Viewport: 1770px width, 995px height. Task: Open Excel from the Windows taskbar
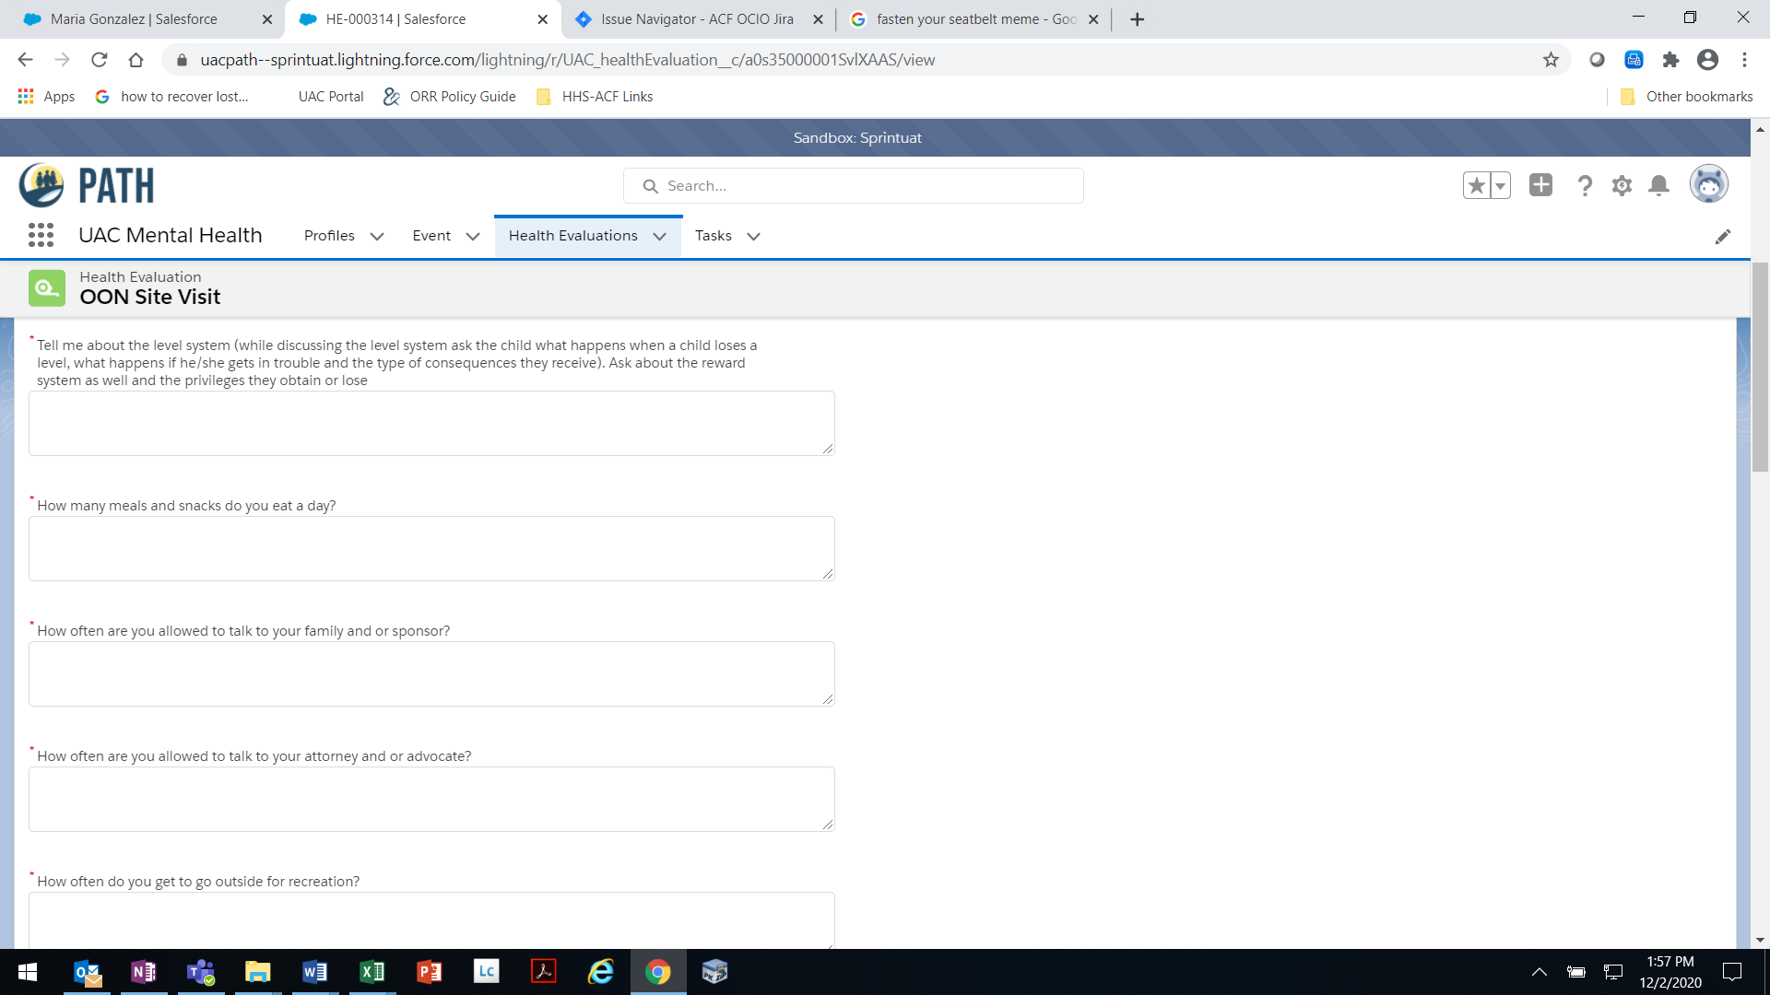(372, 972)
